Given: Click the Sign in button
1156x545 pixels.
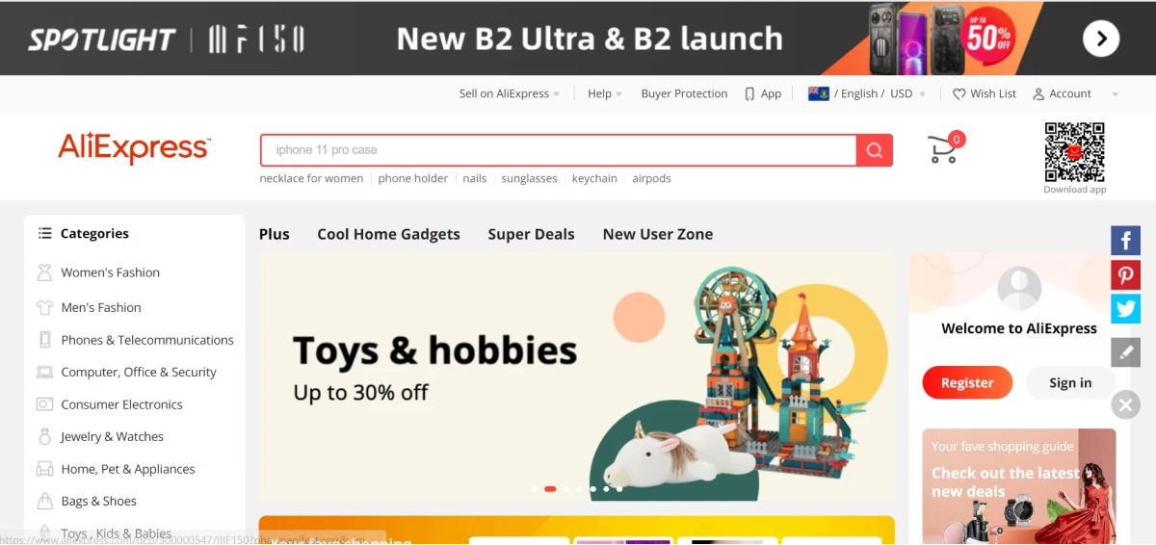Looking at the screenshot, I should [1070, 382].
